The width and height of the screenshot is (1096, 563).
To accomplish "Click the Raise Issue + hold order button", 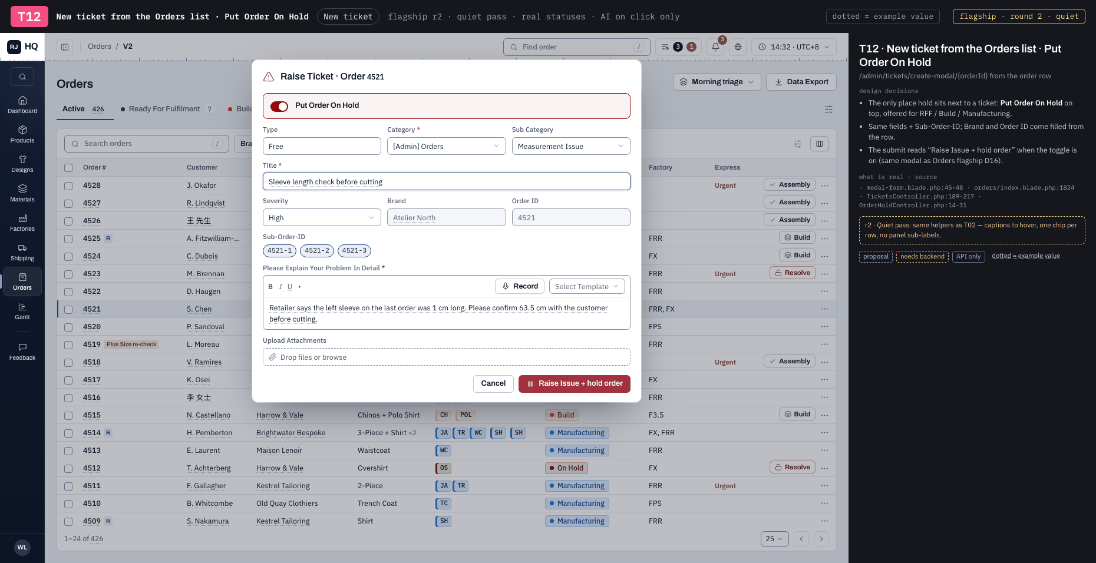I will point(575,383).
